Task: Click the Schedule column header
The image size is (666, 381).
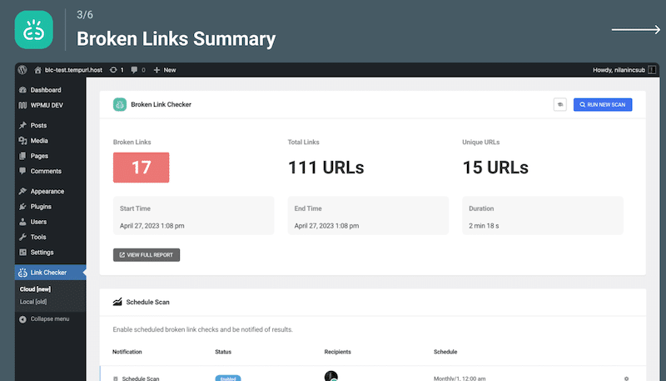Action: click(445, 352)
